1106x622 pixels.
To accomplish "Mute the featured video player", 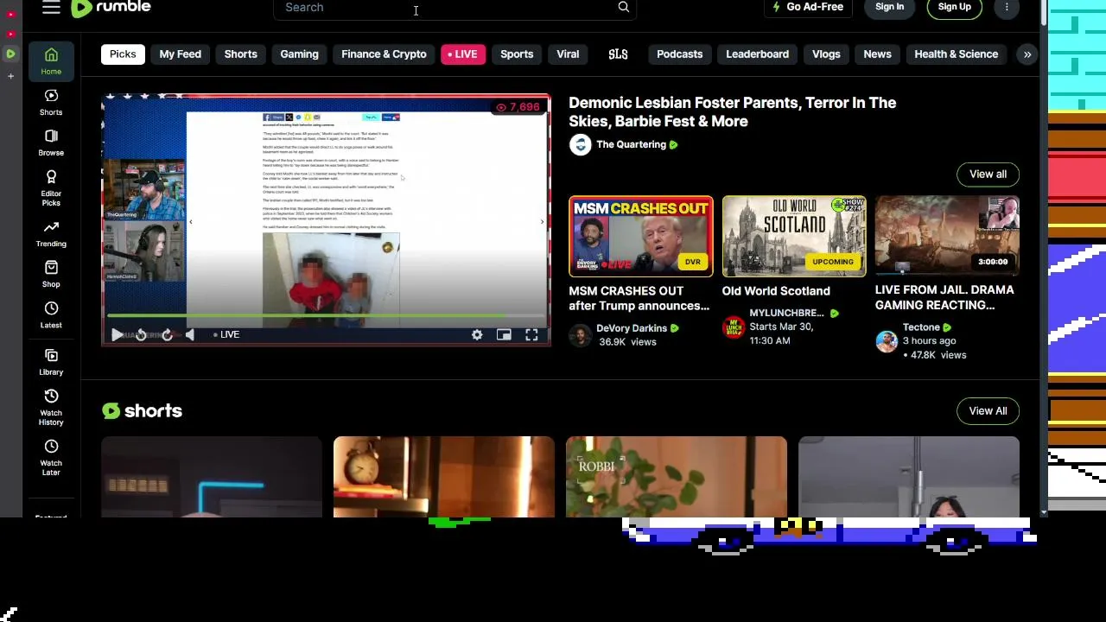I will coord(190,334).
